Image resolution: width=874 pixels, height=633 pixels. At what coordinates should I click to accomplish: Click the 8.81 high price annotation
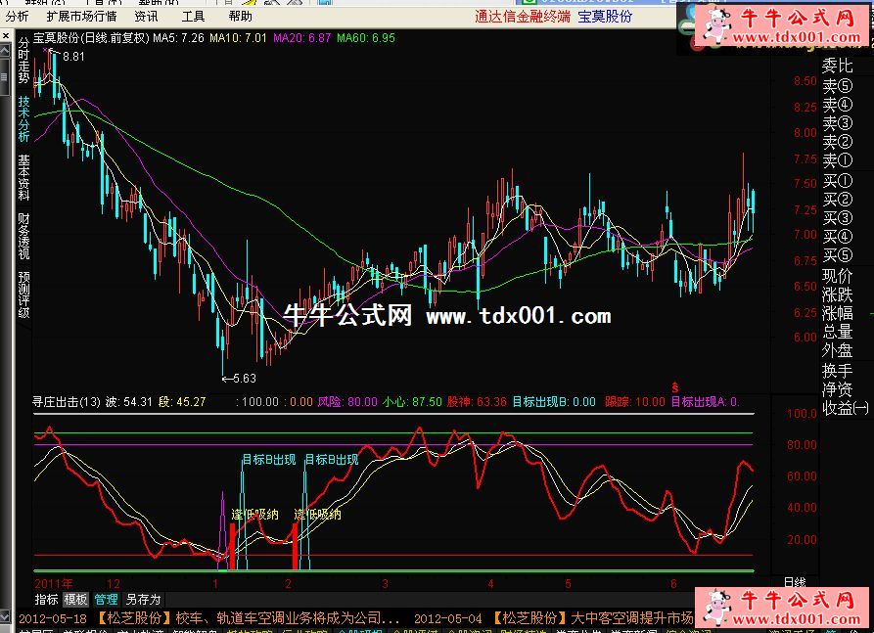73,57
